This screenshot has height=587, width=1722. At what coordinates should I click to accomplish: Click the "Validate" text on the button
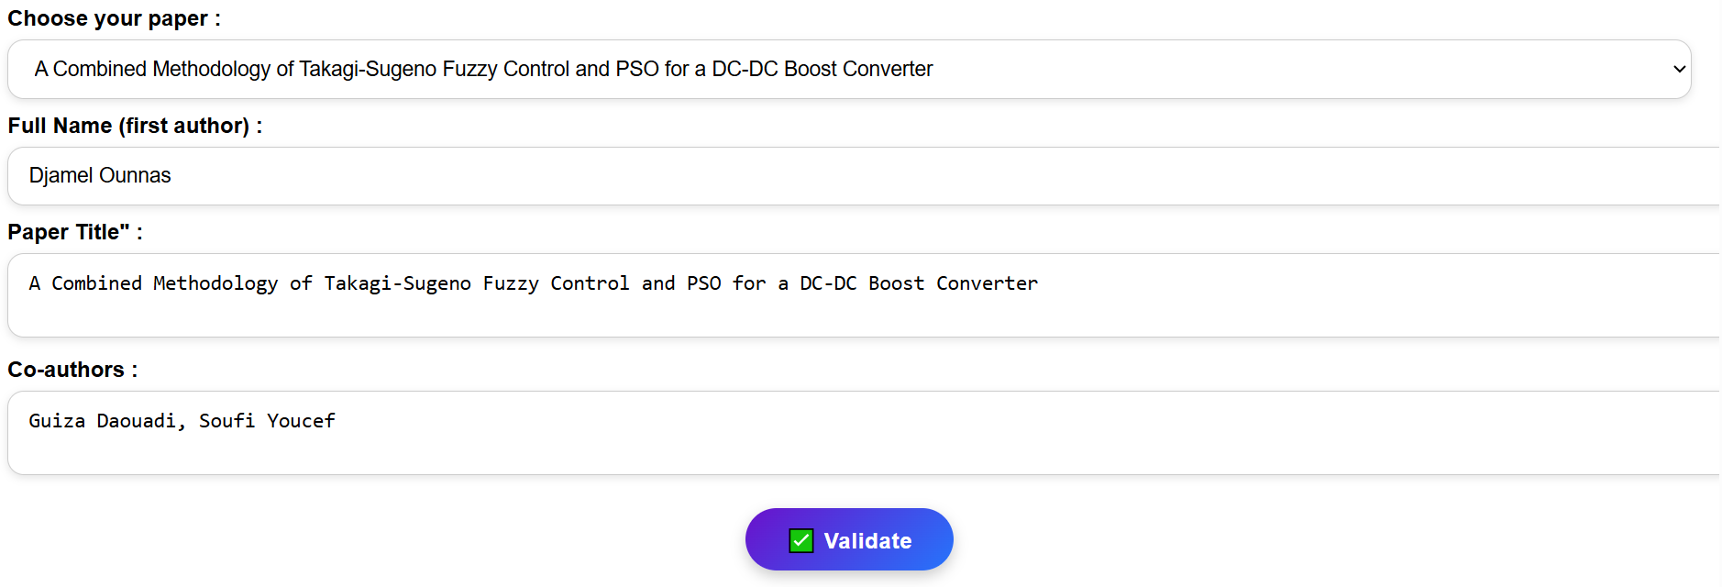point(867,541)
